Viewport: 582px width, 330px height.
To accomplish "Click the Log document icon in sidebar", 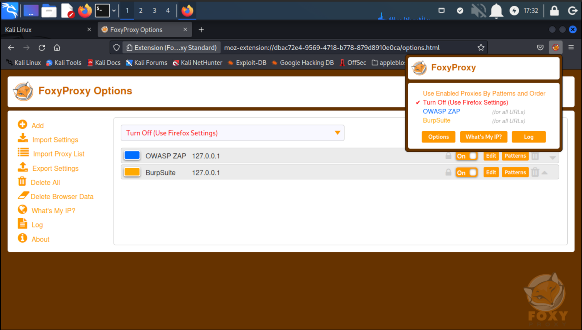I will click(x=22, y=223).
